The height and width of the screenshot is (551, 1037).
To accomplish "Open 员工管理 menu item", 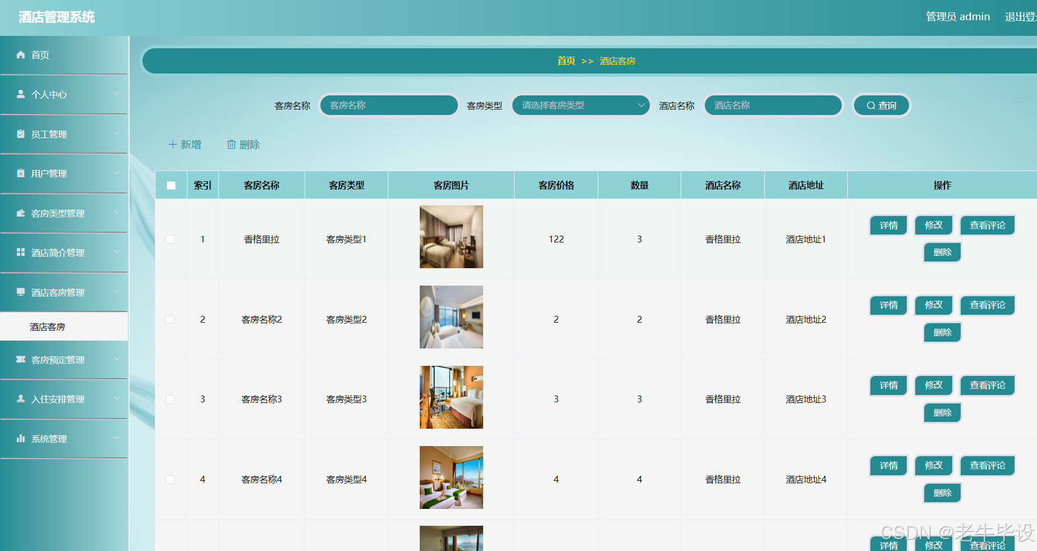I will [x=64, y=134].
